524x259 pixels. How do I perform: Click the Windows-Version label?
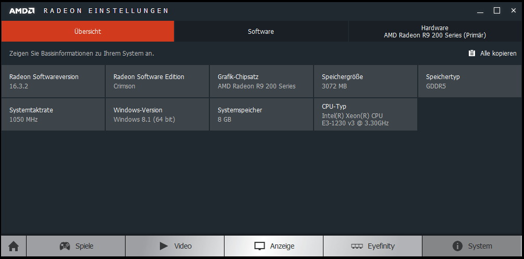tap(138, 110)
